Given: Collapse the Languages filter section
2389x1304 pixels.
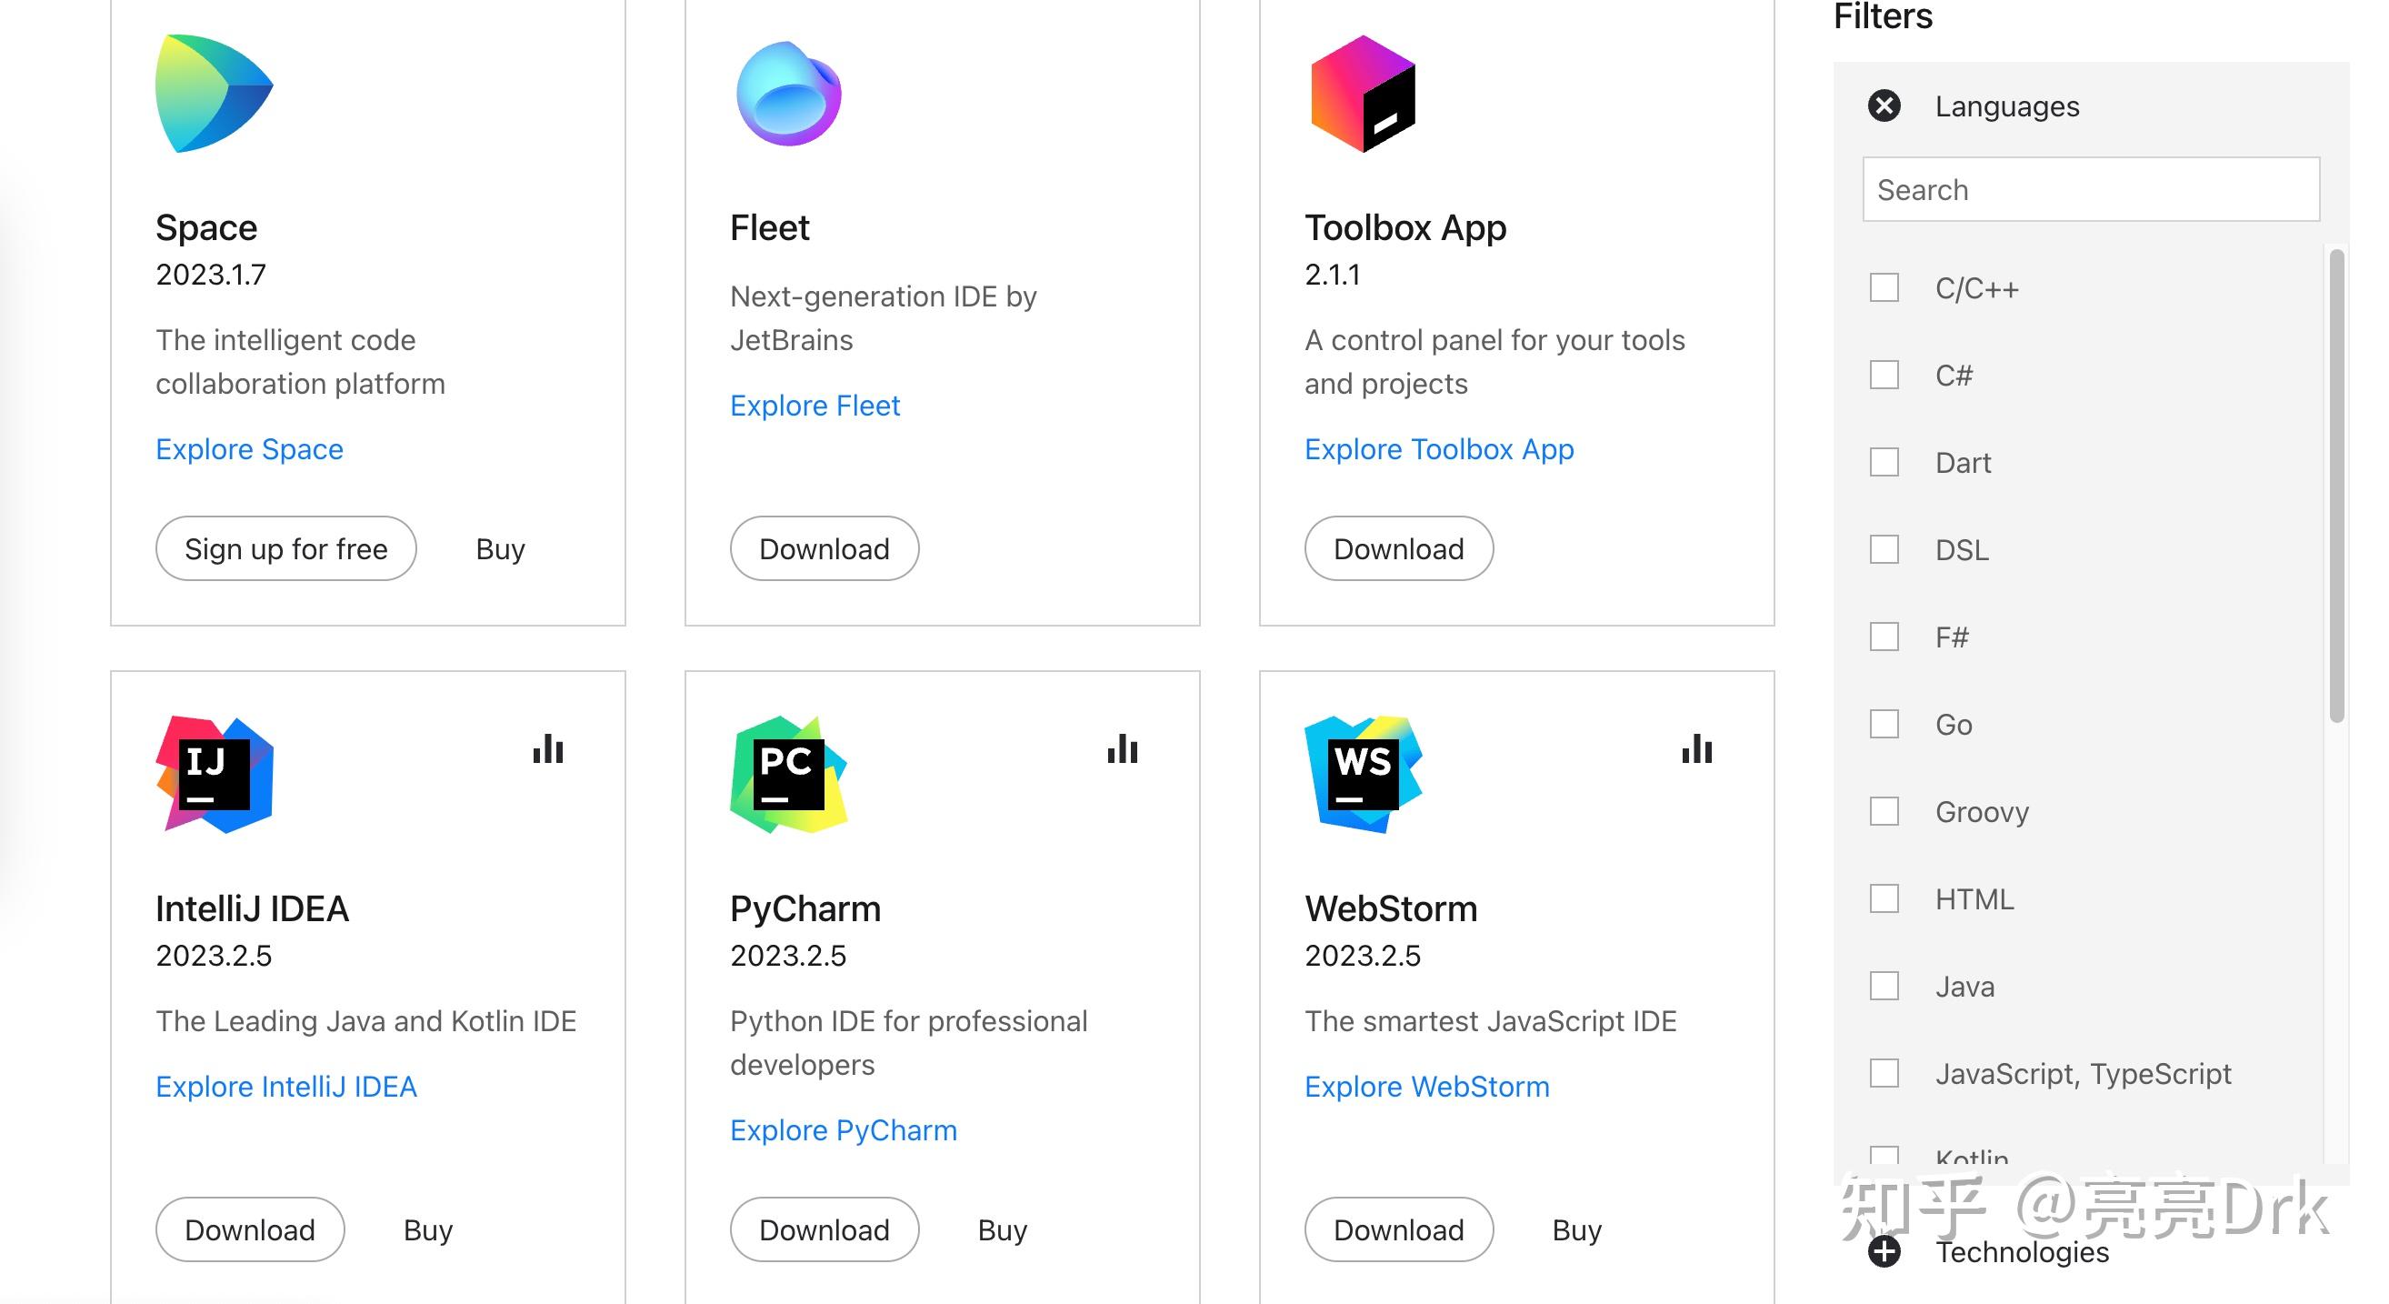Looking at the screenshot, I should click(1884, 105).
